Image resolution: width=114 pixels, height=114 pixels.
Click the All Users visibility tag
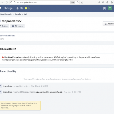17,26
